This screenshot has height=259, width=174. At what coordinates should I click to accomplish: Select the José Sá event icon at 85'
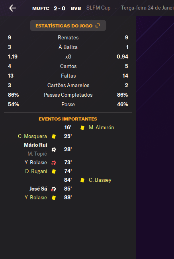(53, 189)
